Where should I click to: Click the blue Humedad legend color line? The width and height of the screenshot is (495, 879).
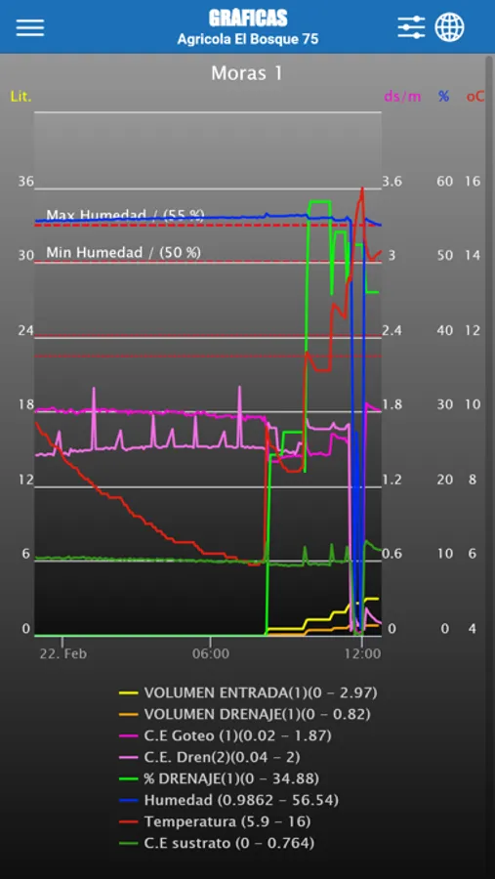[128, 801]
